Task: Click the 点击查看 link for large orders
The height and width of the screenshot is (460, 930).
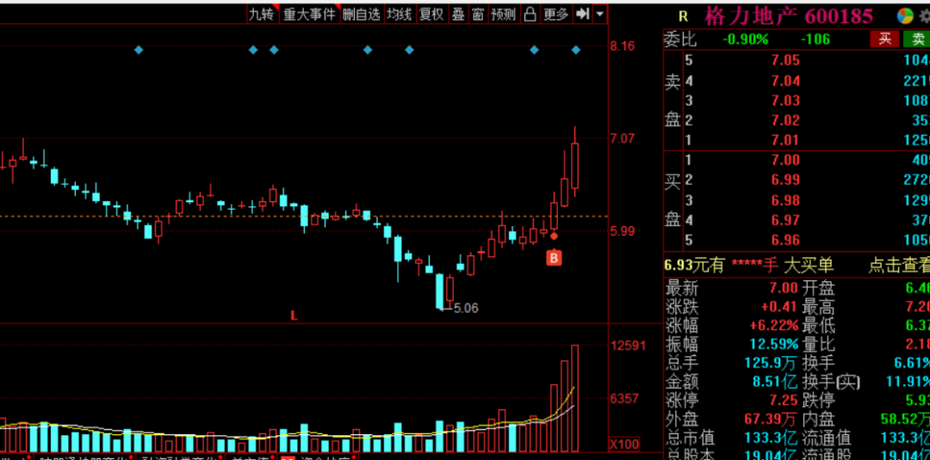Action: pos(899,265)
